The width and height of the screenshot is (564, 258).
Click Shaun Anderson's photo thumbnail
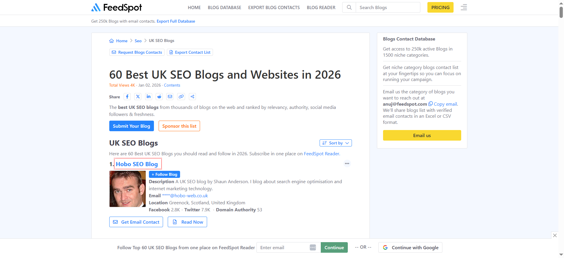(127, 189)
